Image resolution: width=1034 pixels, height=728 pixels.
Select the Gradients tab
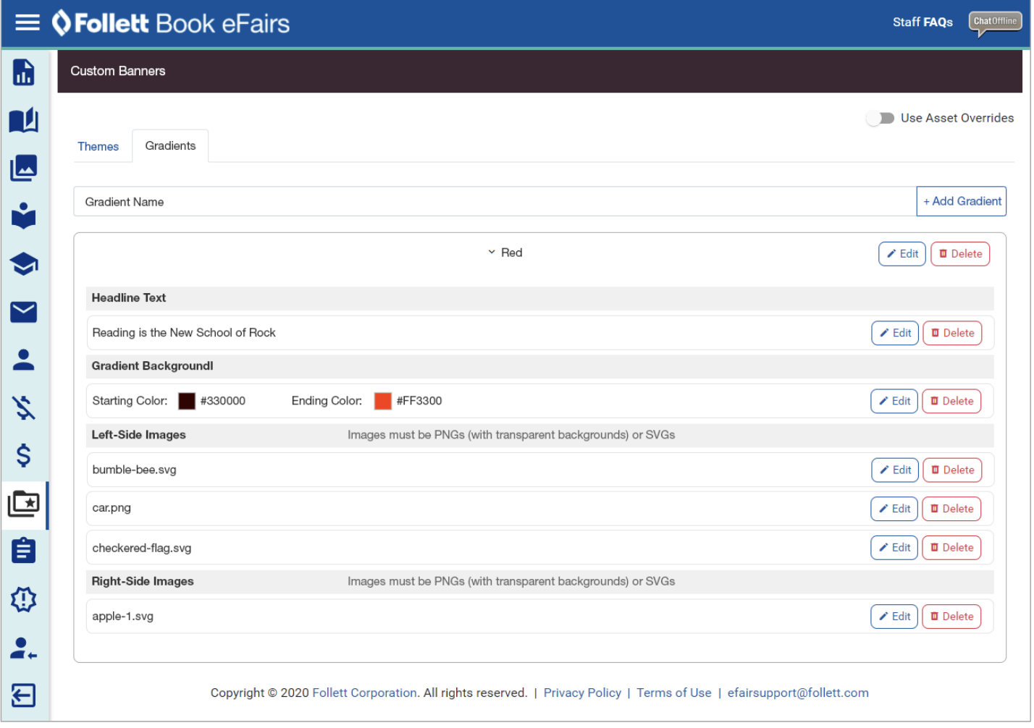pos(171,146)
